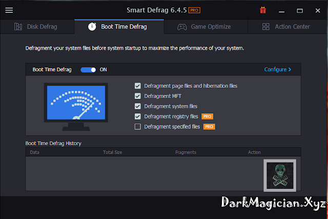Click the red gift box icon

pyautogui.click(x=263, y=10)
